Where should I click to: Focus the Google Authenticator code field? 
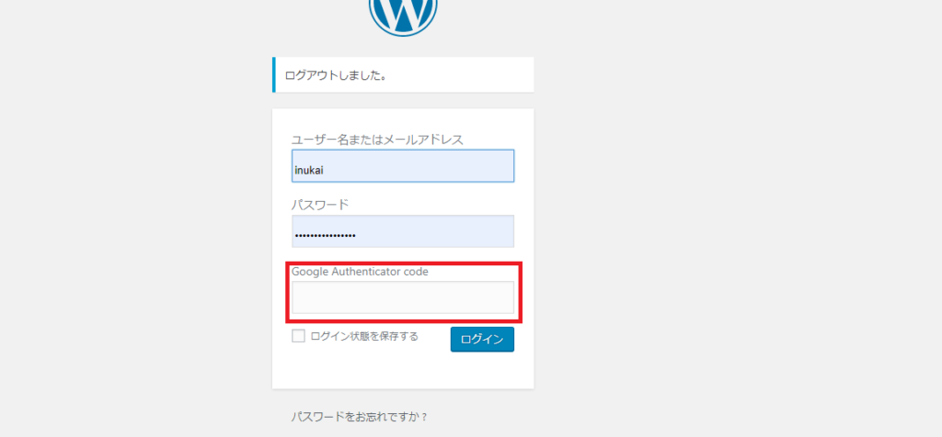point(402,297)
